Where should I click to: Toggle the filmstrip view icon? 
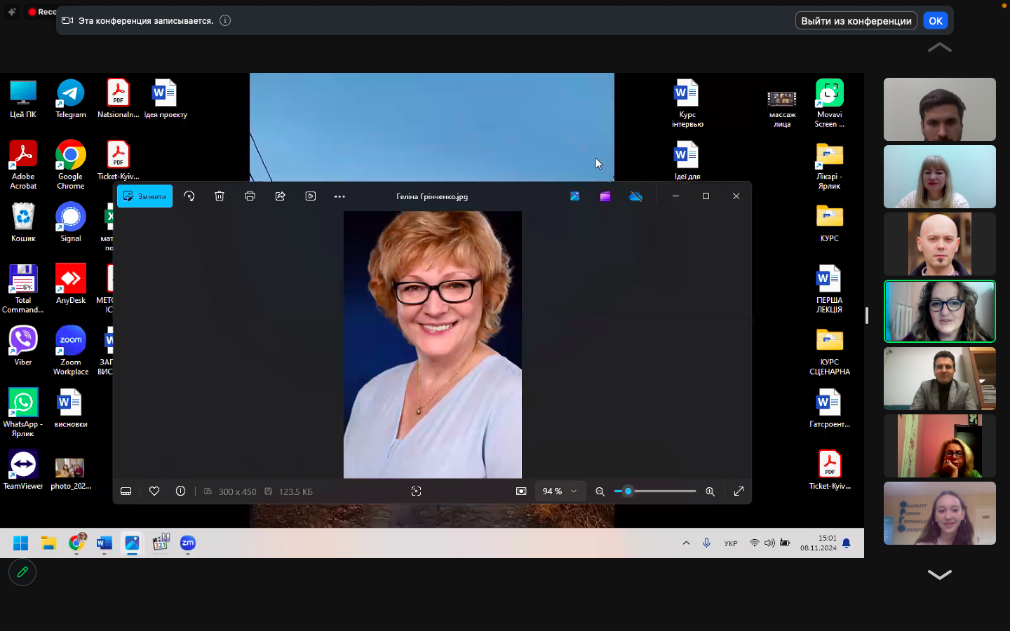pyautogui.click(x=126, y=491)
